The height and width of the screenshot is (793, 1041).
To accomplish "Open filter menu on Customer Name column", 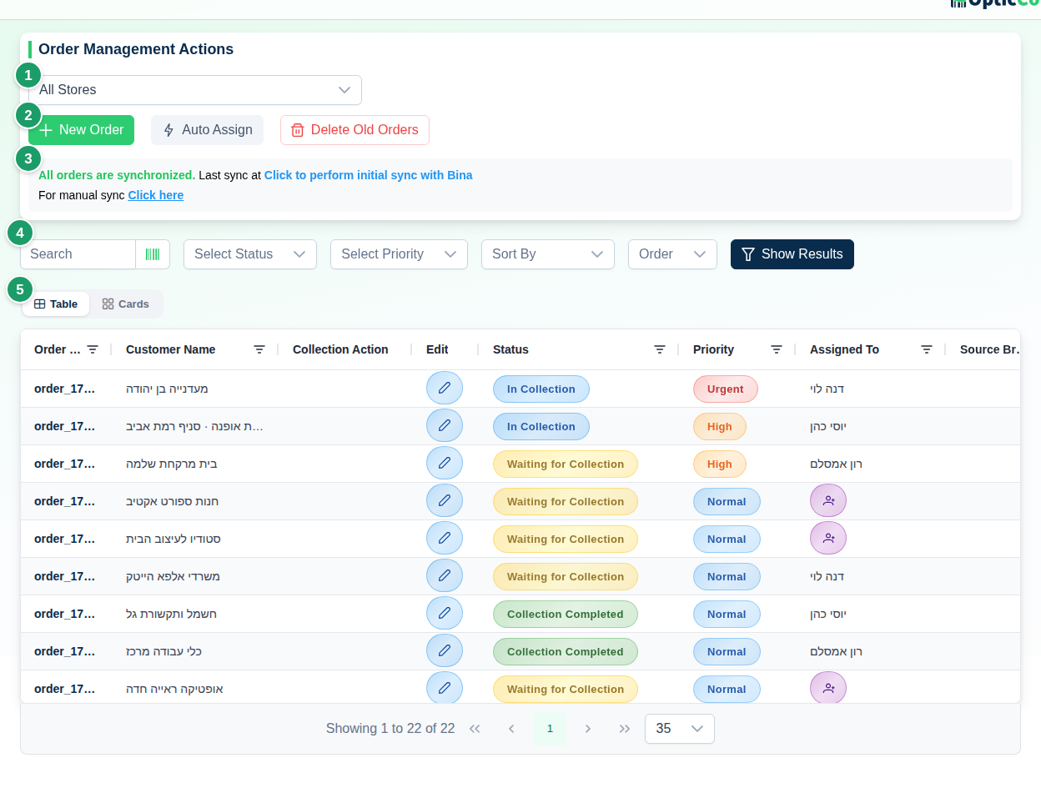I will pos(259,349).
